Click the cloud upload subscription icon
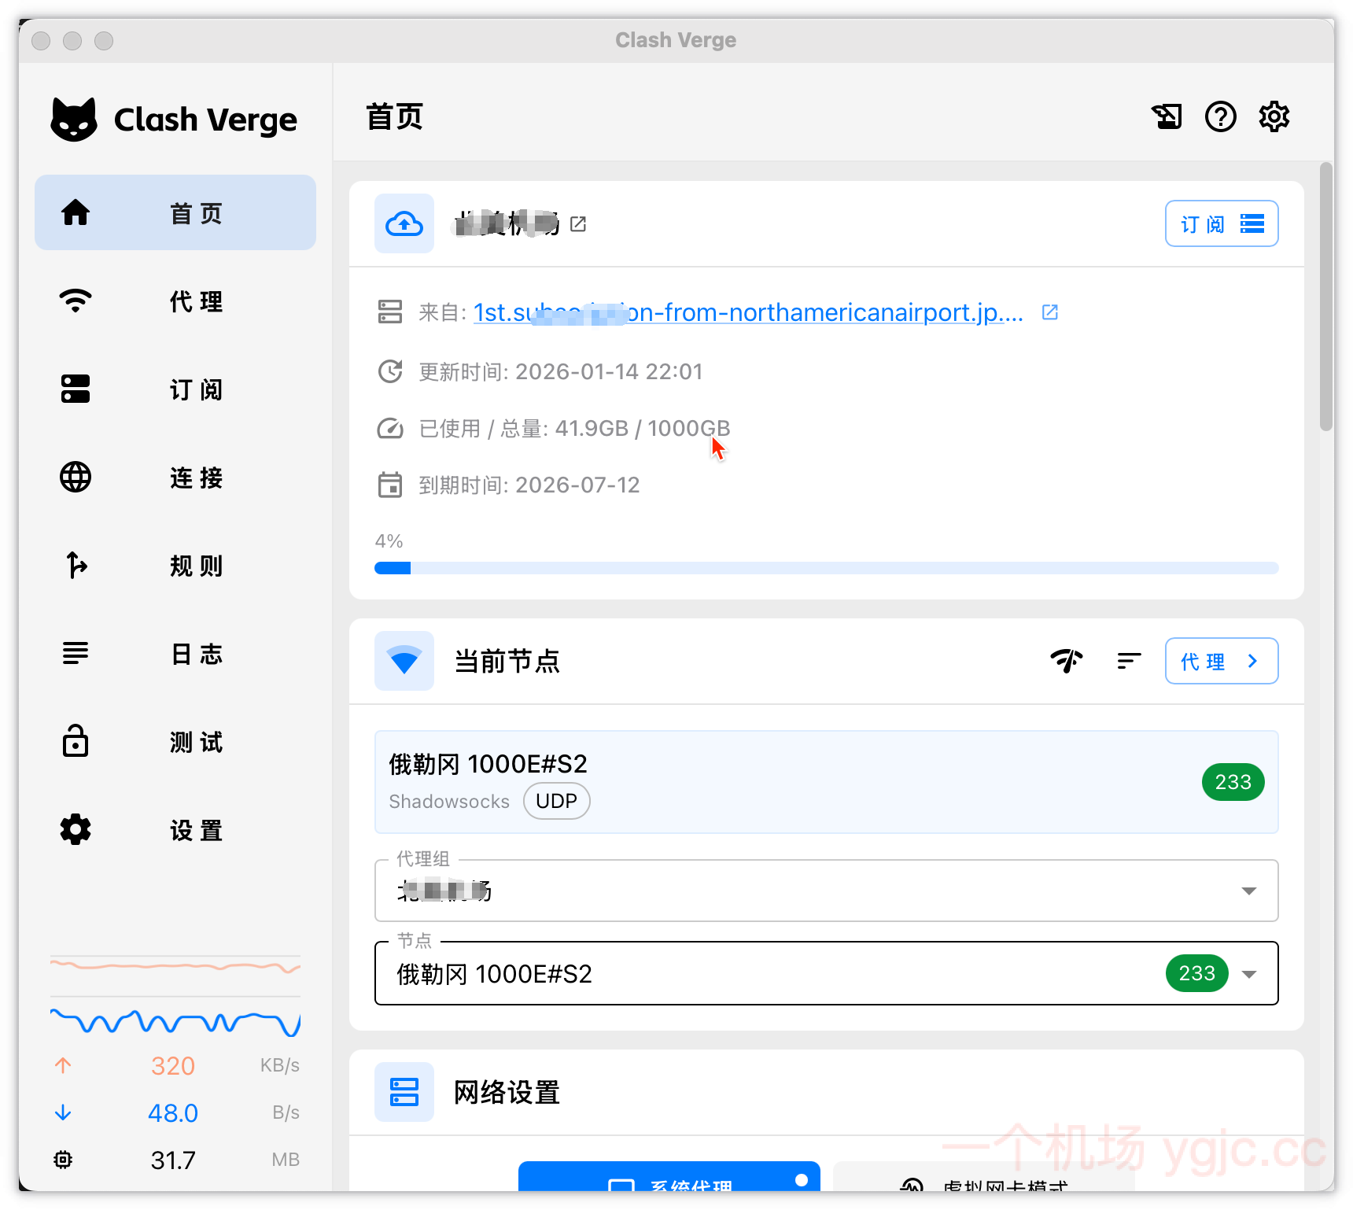1353x1210 pixels. pos(404,223)
